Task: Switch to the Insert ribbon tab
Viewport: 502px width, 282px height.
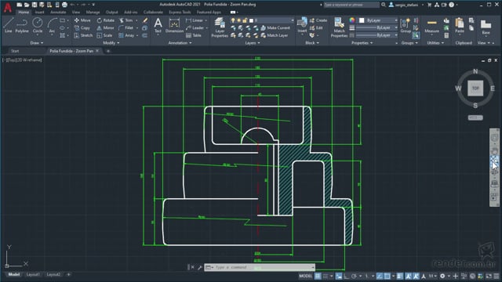Action: pyautogui.click(x=39, y=13)
